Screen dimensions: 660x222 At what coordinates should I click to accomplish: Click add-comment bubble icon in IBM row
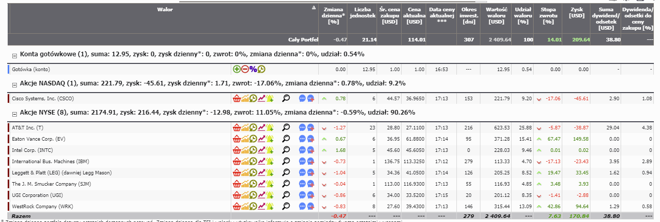[x=310, y=161]
